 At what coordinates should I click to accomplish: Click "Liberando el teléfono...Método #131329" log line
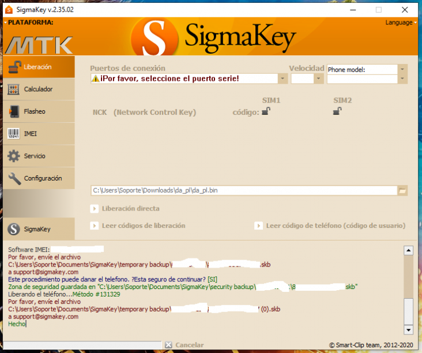click(x=64, y=294)
